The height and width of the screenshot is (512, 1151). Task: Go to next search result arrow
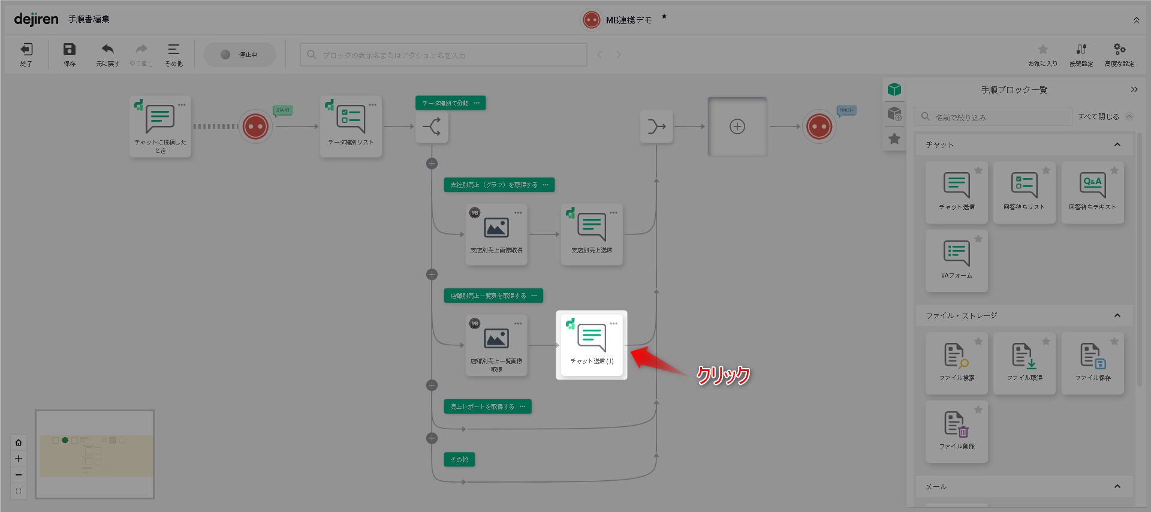[x=619, y=55]
